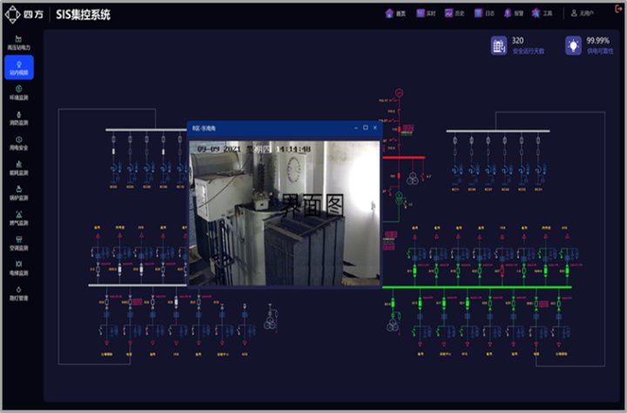Click the 安全运行天数 calendar icon card
627x413 pixels.
(x=499, y=45)
